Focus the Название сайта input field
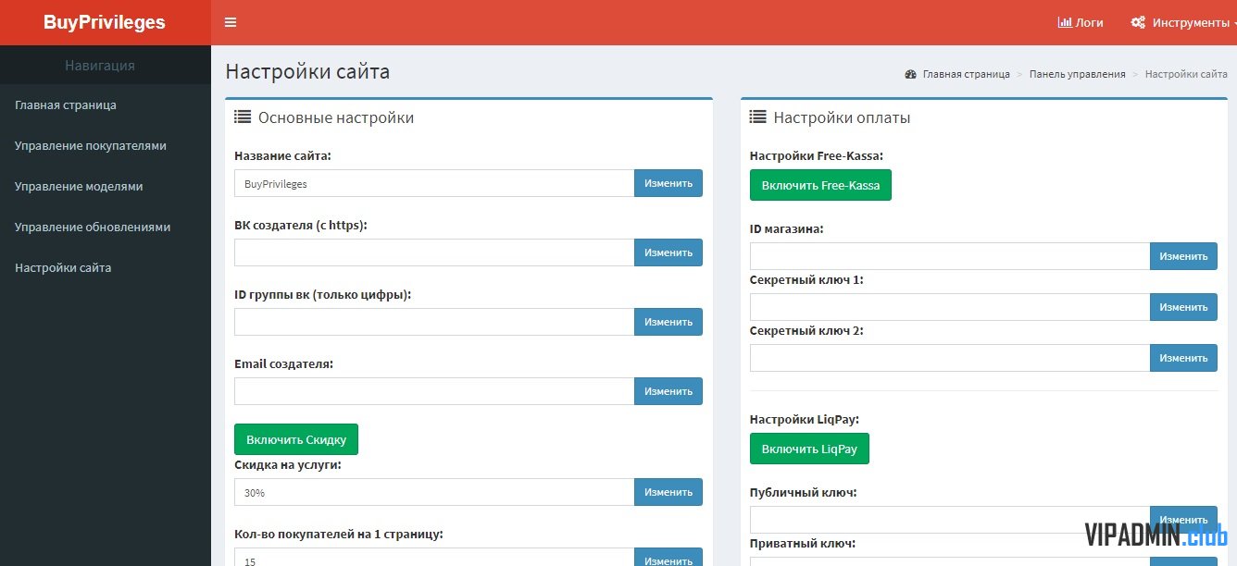Viewport: 1237px width, 566px height. (434, 183)
